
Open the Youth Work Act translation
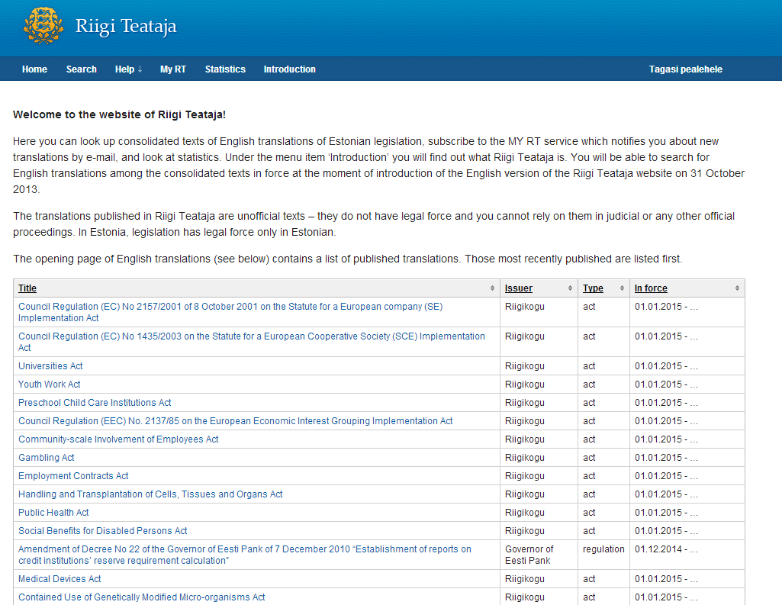(49, 385)
